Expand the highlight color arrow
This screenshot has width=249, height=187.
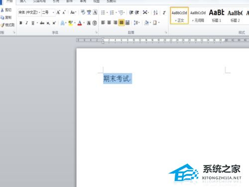(75, 23)
